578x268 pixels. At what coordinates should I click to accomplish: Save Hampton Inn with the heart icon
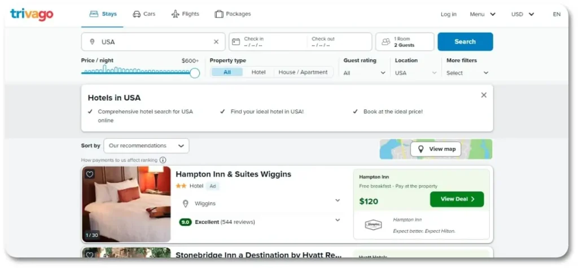pos(90,174)
